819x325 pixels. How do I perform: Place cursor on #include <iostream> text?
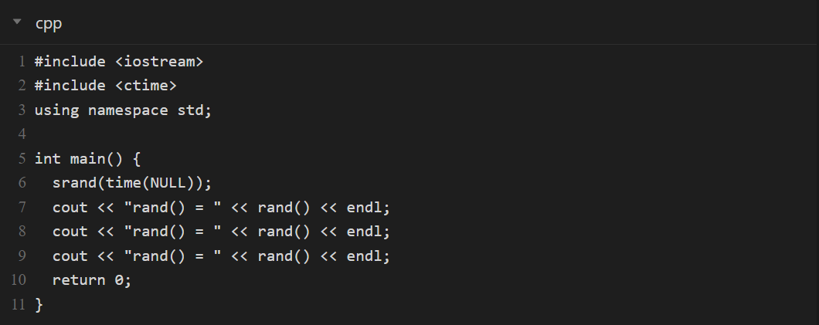click(118, 62)
